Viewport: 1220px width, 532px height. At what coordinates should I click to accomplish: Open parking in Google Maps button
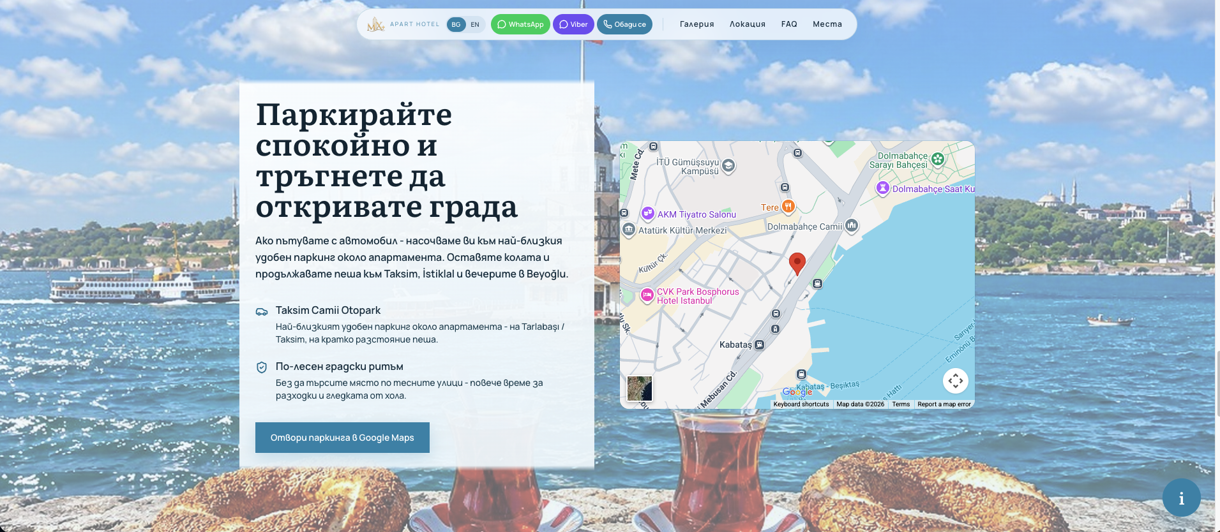342,438
